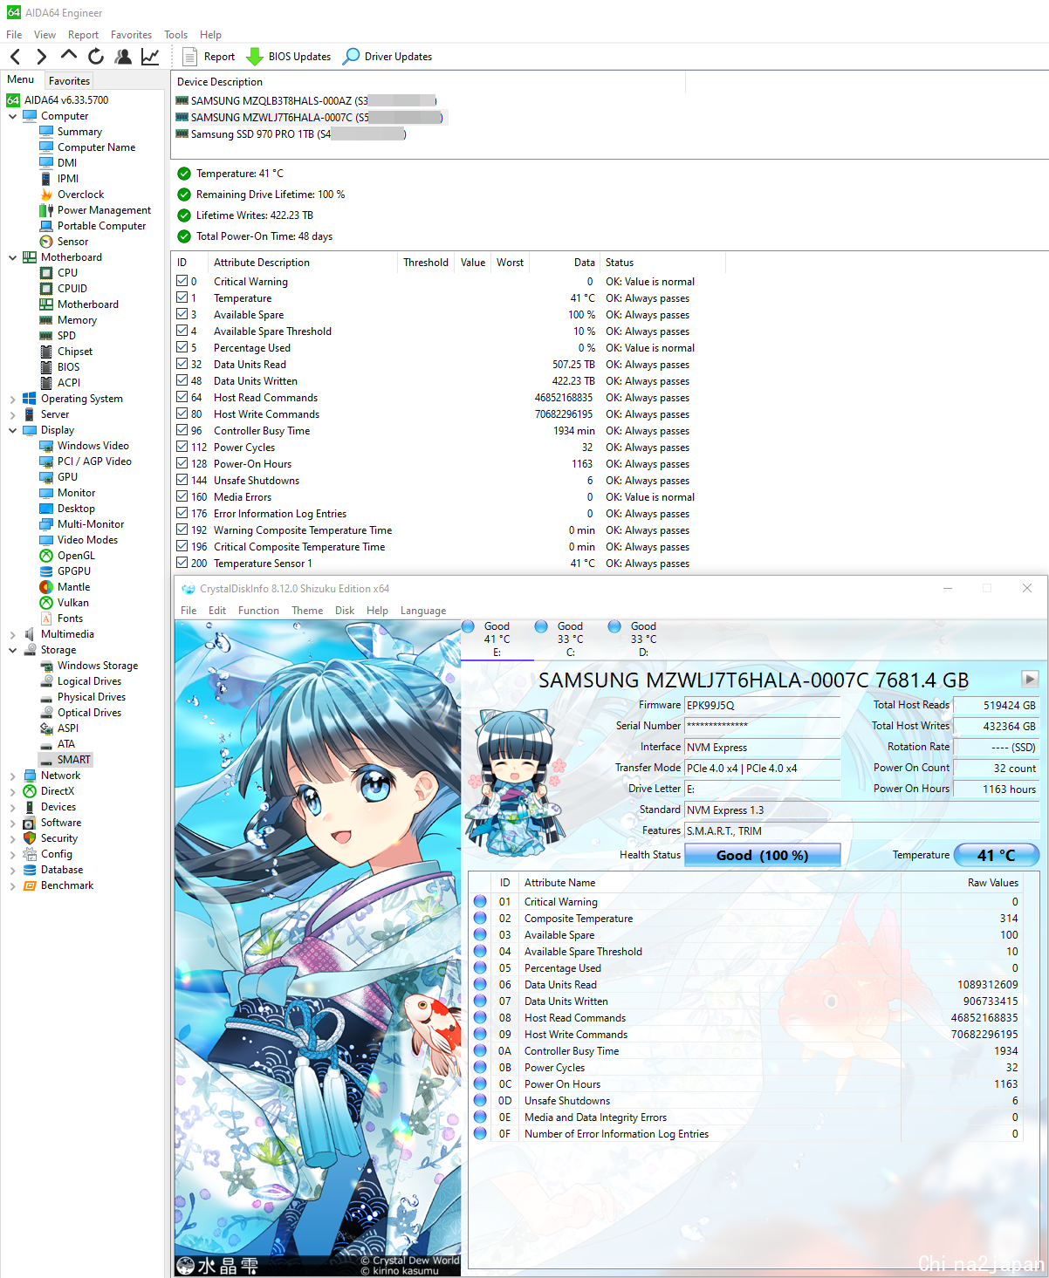
Task: Select the DirectX tree item
Action: point(49,791)
